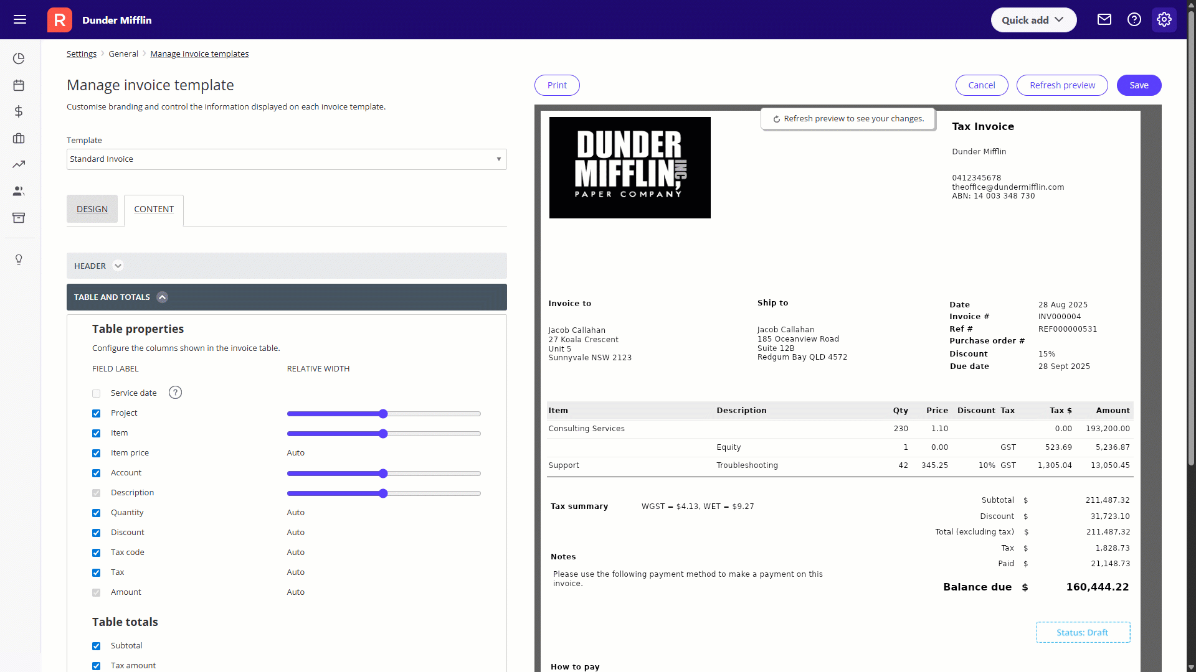Open the calendar sidebar icon

click(19, 85)
